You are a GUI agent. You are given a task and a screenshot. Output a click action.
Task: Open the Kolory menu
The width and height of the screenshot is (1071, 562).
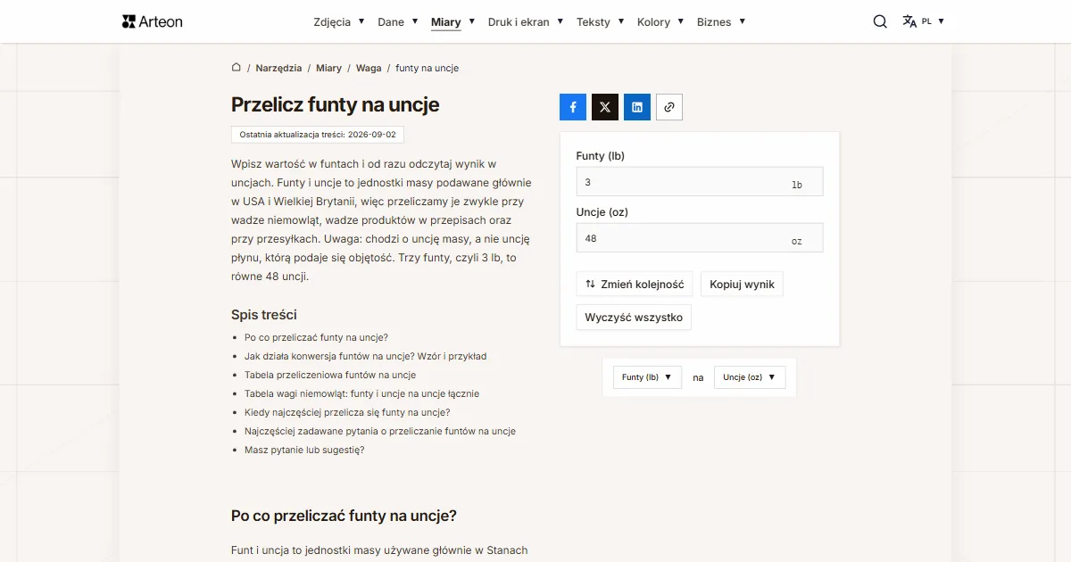(x=653, y=22)
